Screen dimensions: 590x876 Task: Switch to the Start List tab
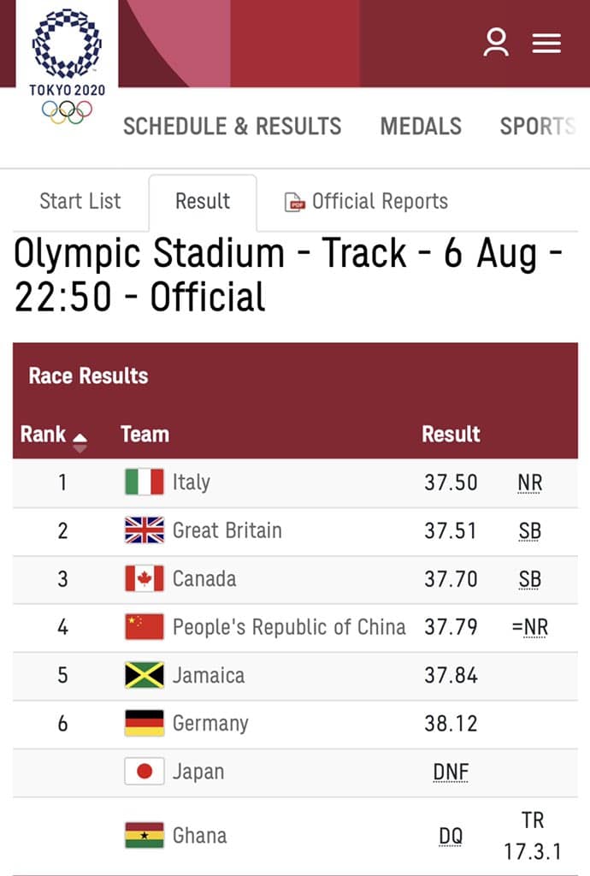[x=80, y=202]
